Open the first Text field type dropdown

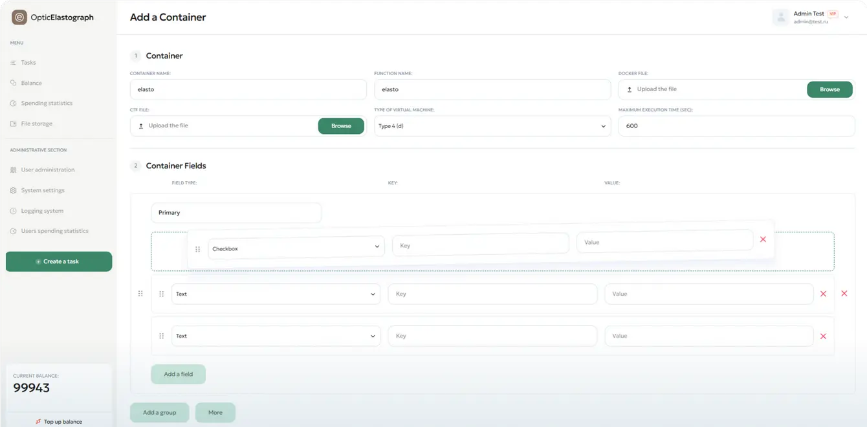(x=276, y=294)
